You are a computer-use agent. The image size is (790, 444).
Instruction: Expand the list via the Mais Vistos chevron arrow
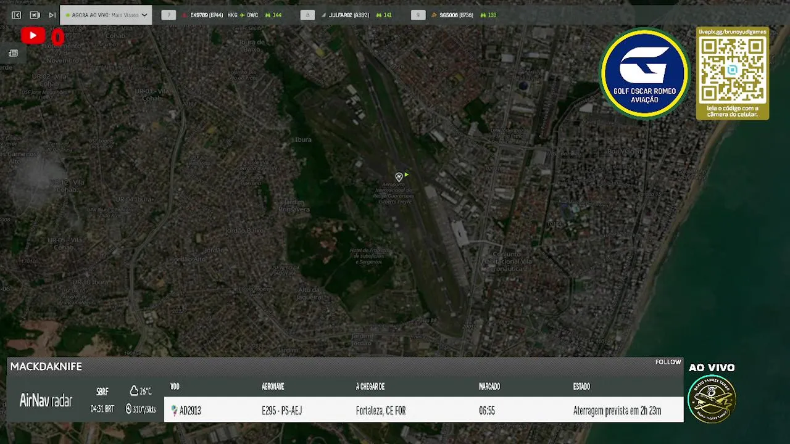[144, 15]
